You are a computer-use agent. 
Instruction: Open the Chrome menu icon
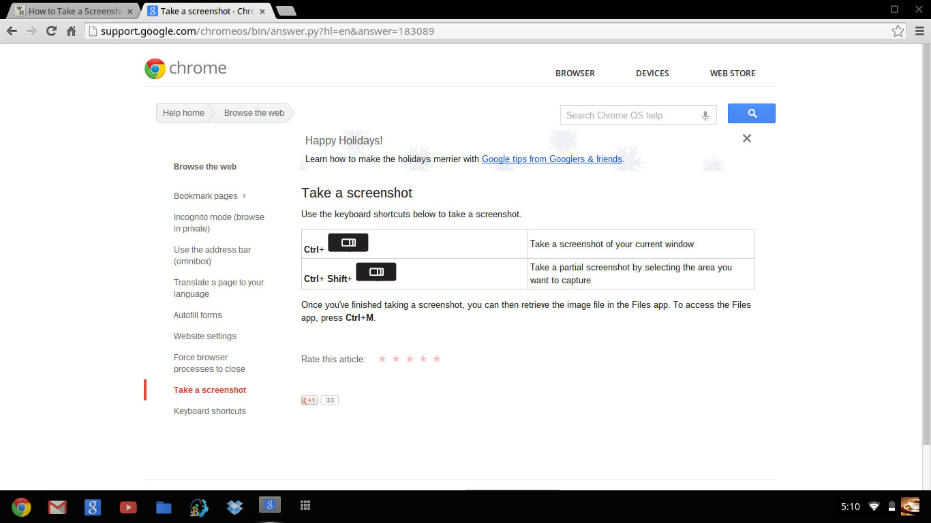pos(919,31)
